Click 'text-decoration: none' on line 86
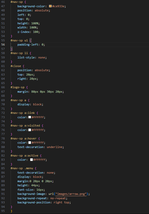 click(36, 173)
